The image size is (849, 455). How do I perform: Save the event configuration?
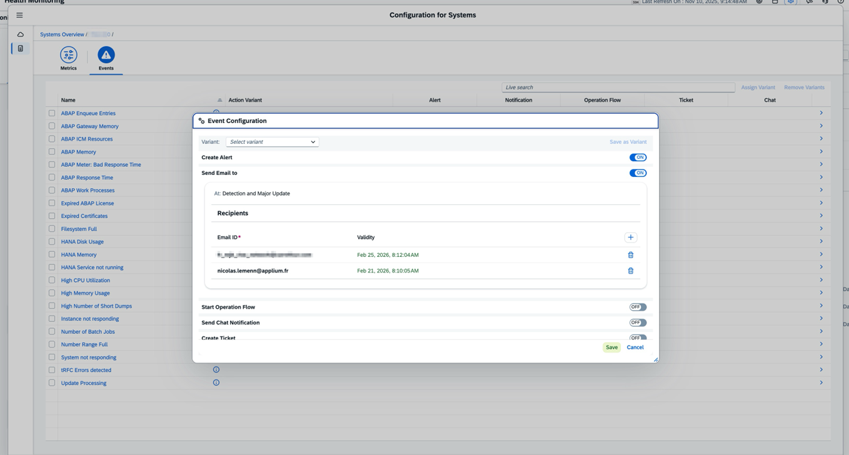coord(611,347)
